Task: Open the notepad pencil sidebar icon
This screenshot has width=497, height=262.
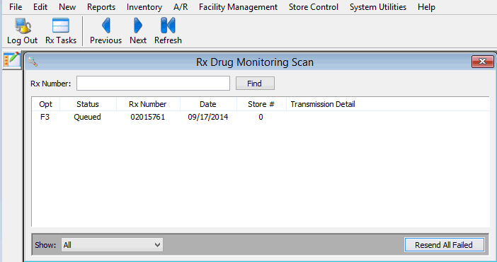Action: point(12,59)
